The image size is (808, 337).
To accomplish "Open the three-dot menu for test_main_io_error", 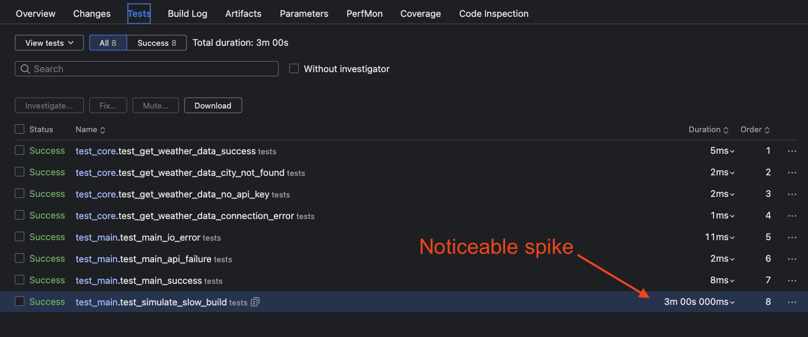I will tap(792, 237).
